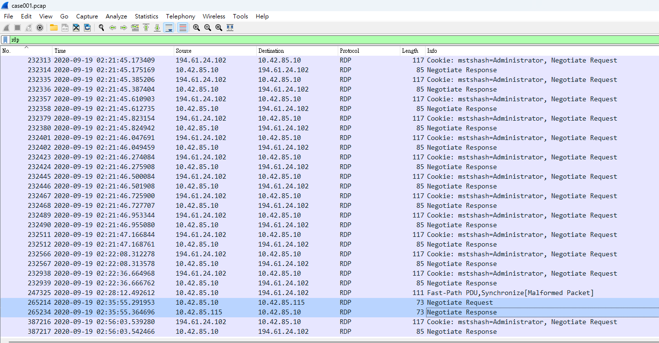Viewport: 659px width, 343px height.
Task: Go to the first packet
Action: click(146, 28)
